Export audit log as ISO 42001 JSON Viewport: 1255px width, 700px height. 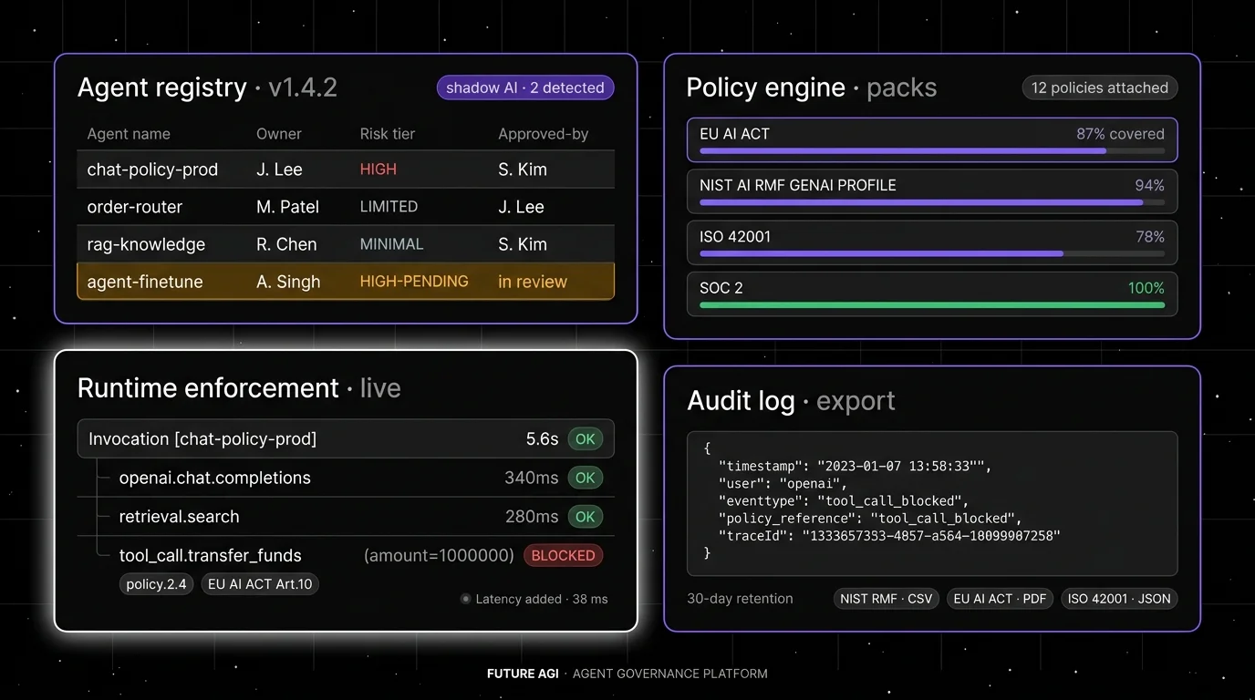(x=1119, y=599)
